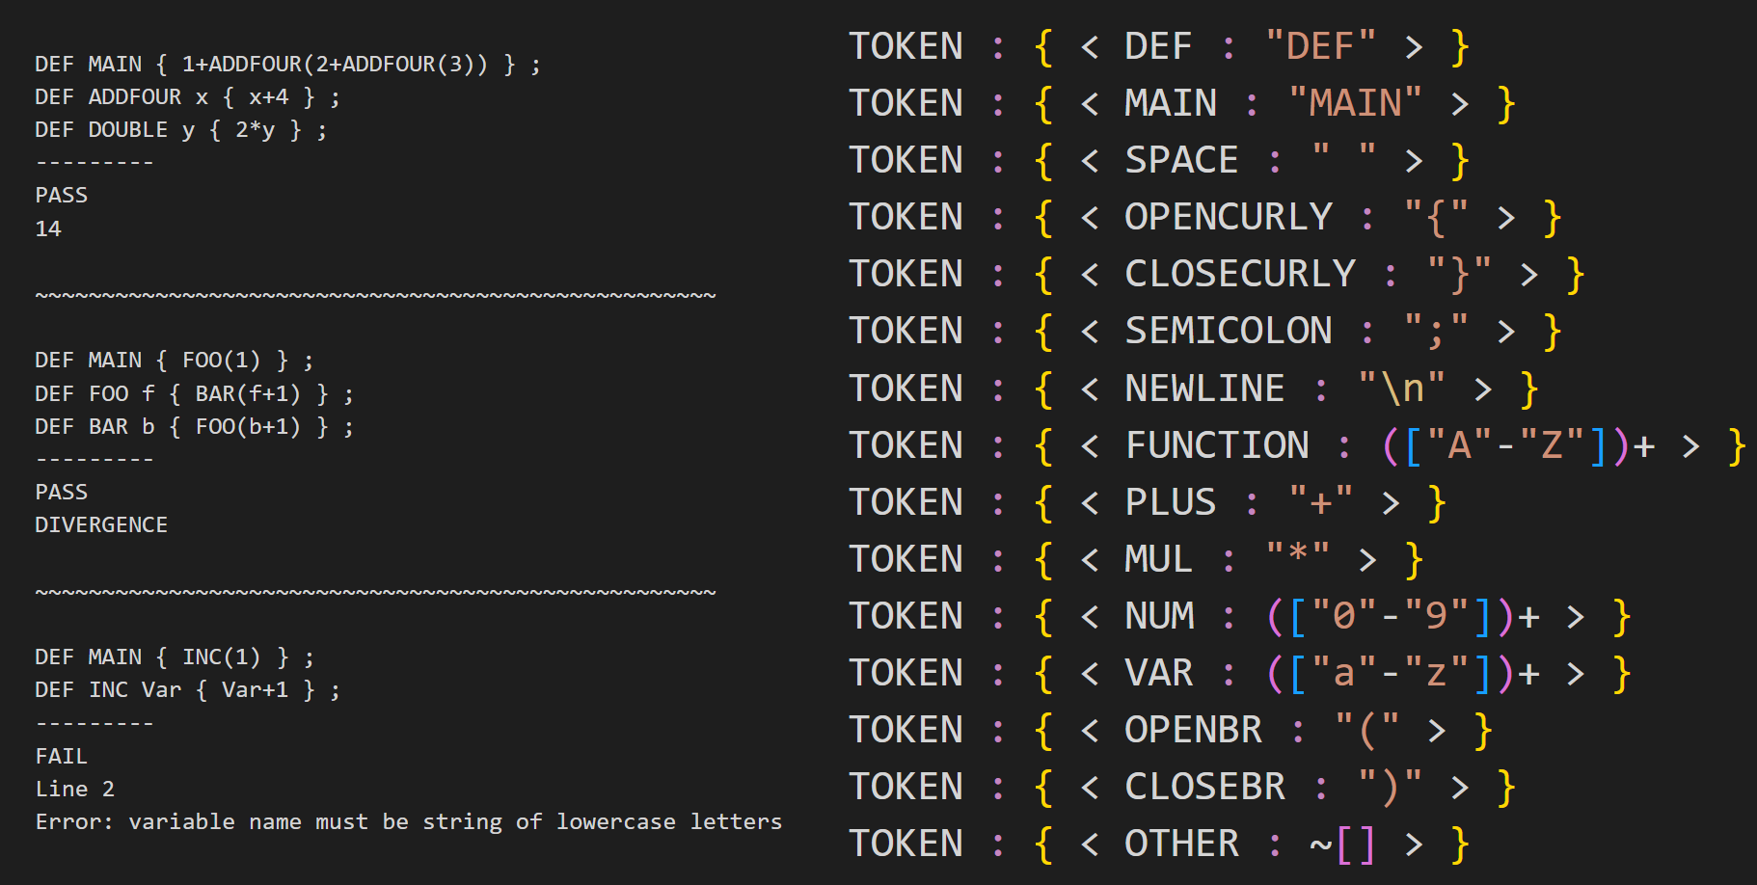Screen dimensions: 1757x885
Task: Click the FUNCTION token name
Action: 1217,445
